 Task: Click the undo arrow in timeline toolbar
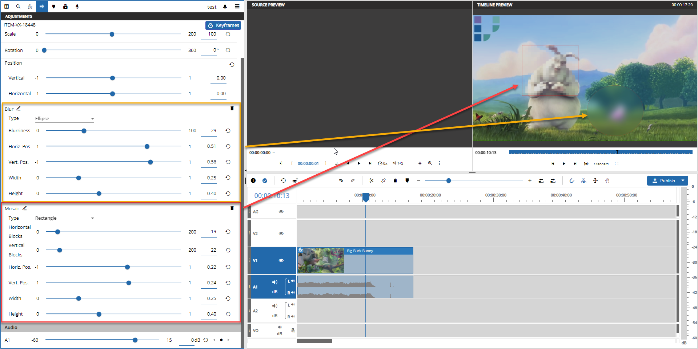(341, 180)
